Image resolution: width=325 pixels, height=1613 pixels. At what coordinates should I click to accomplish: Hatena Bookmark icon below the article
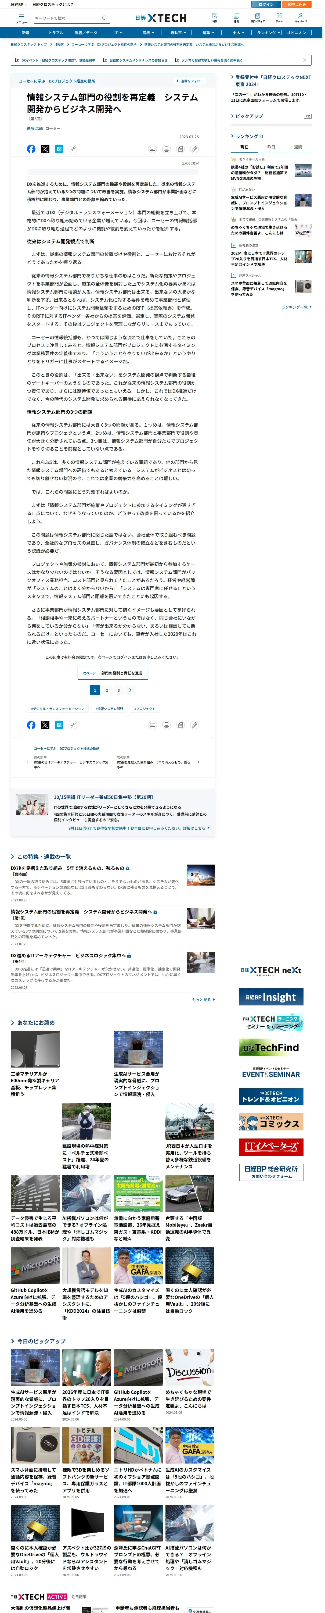pyautogui.click(x=59, y=725)
